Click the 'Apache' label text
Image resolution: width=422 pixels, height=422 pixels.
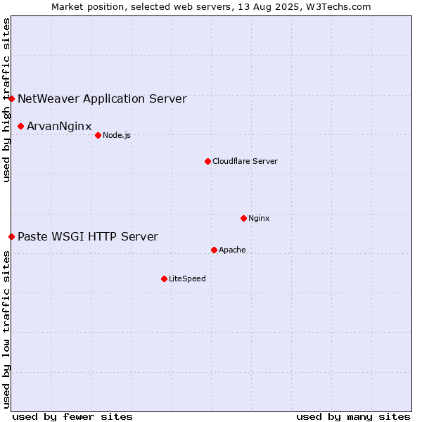(232, 250)
